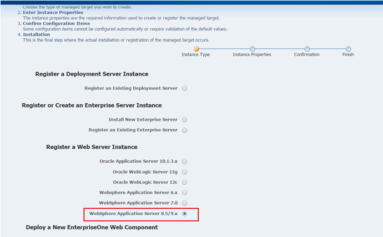Click the Installation step title

point(37,34)
